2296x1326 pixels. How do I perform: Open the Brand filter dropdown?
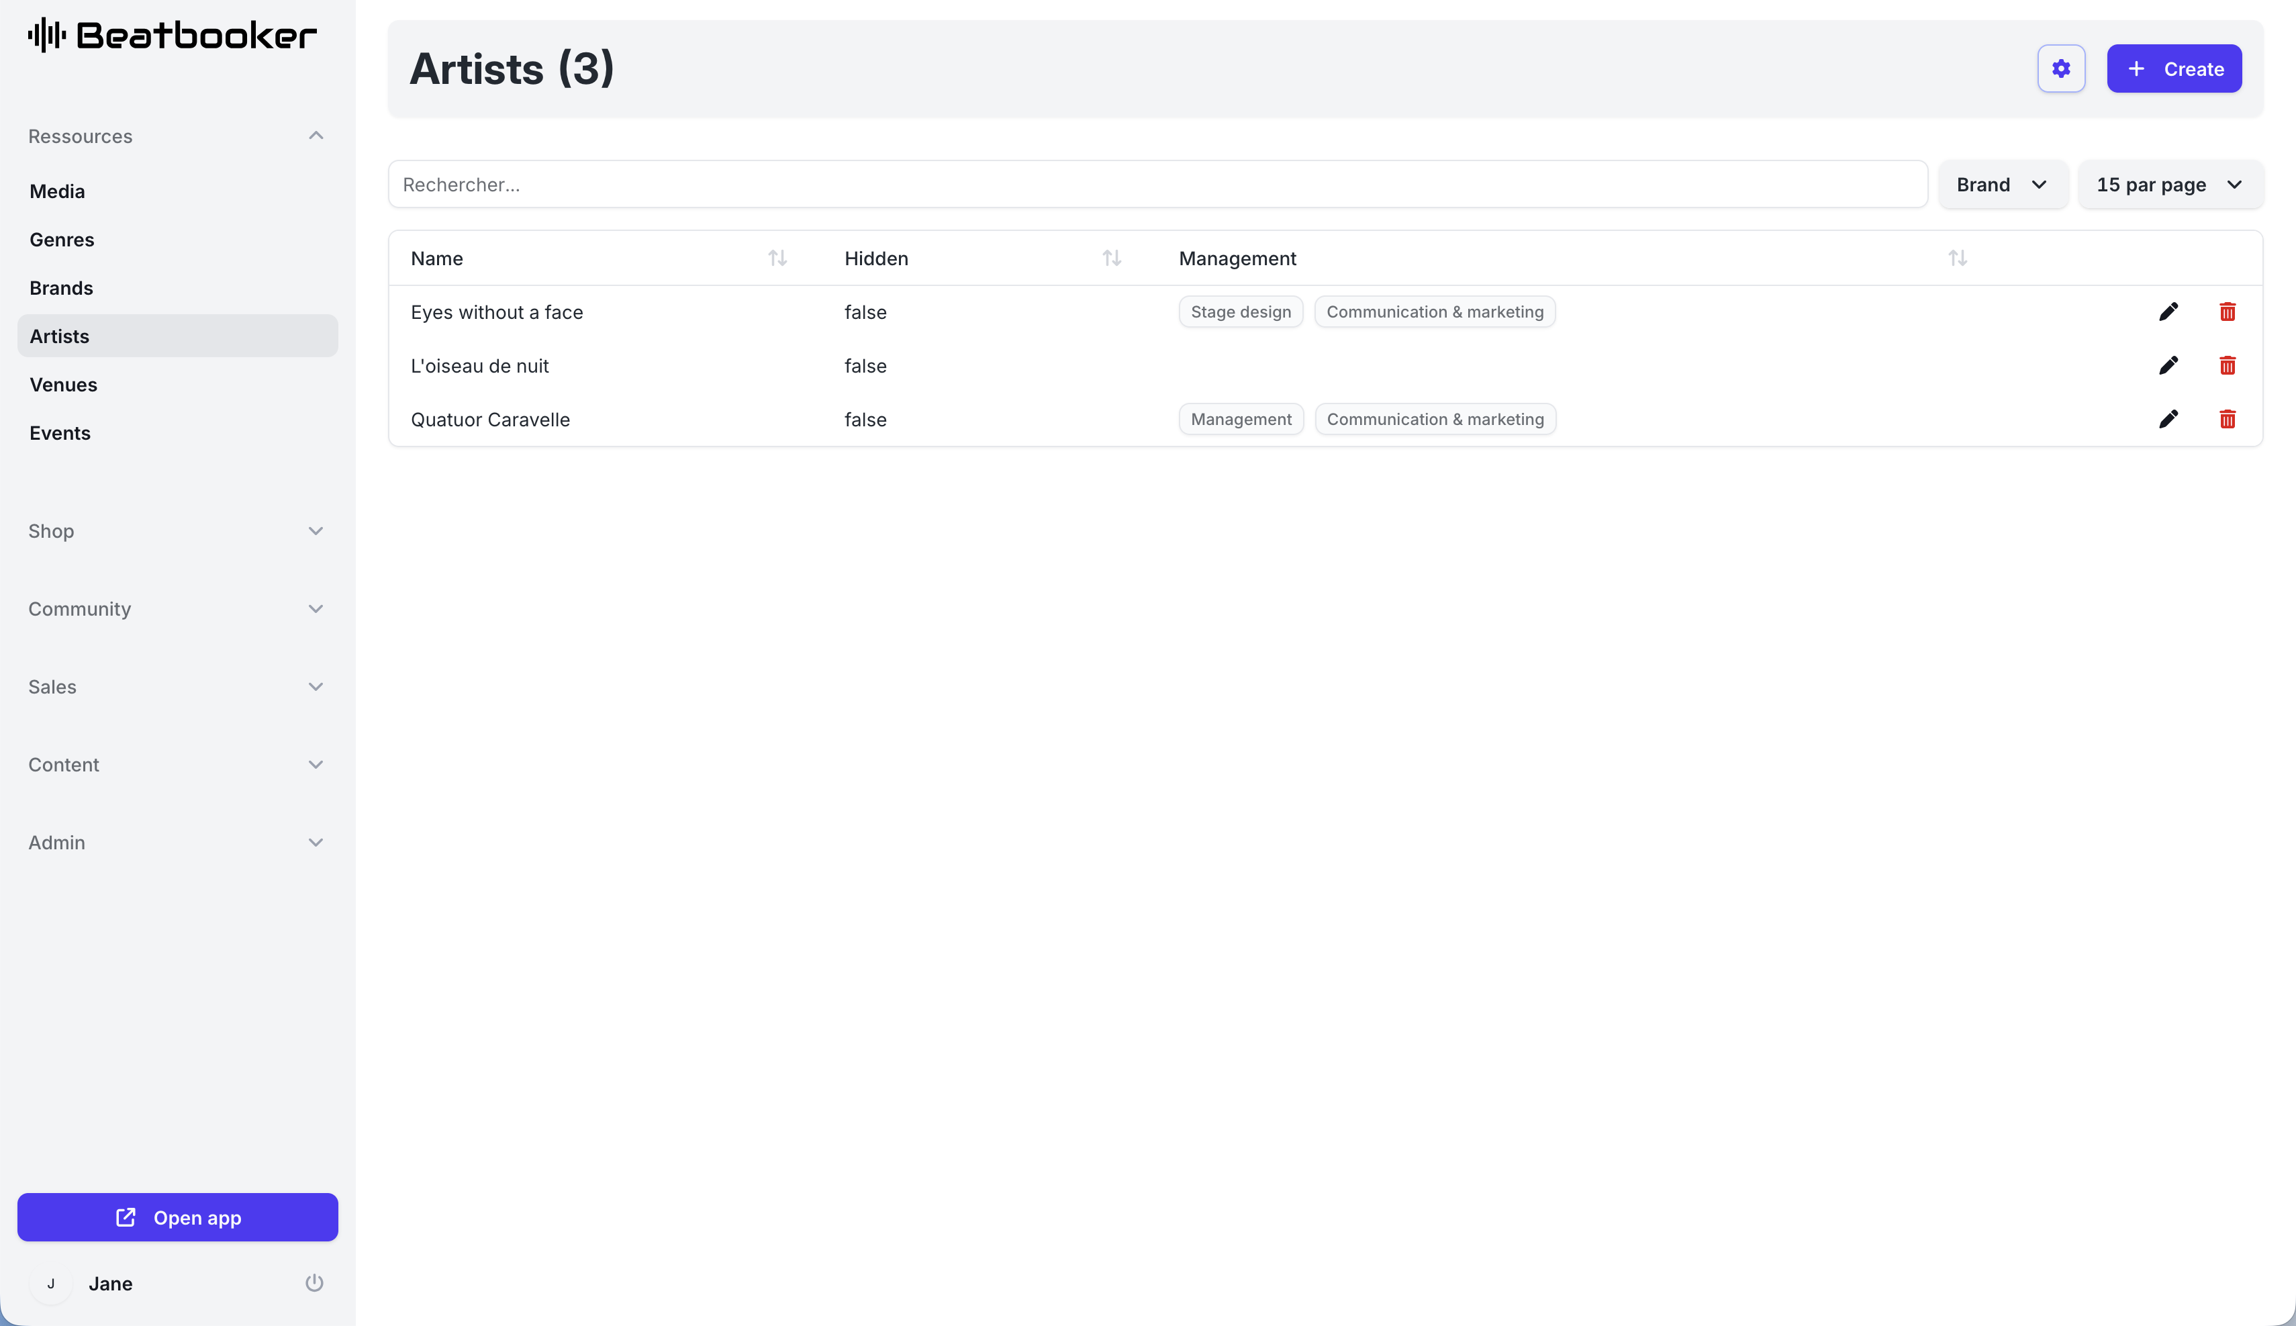pyautogui.click(x=2002, y=185)
